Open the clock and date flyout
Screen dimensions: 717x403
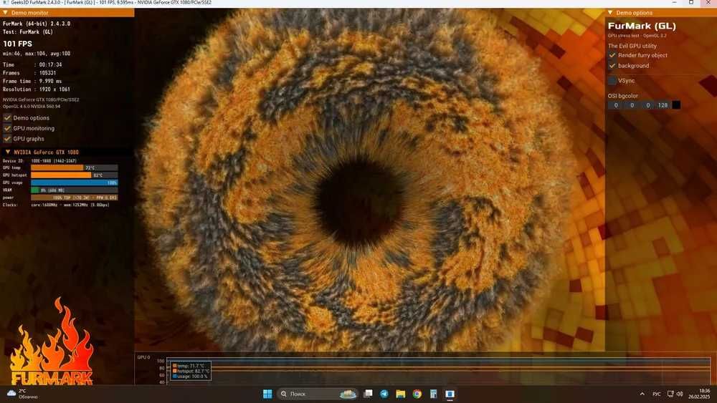tap(699, 394)
